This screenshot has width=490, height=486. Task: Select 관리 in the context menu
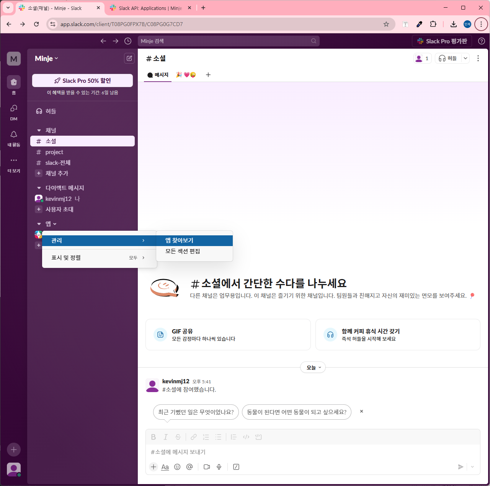[99, 240]
